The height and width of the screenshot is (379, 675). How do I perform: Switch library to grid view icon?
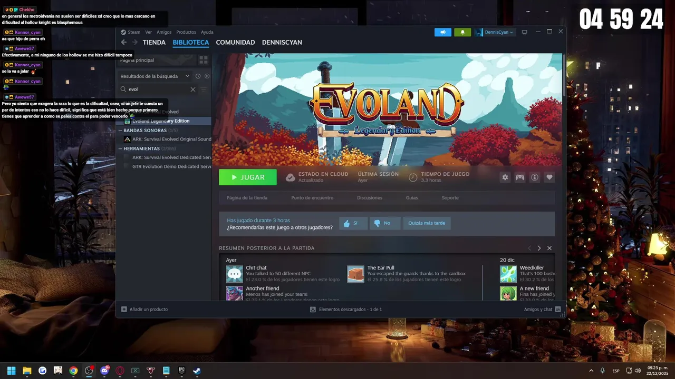[203, 60]
